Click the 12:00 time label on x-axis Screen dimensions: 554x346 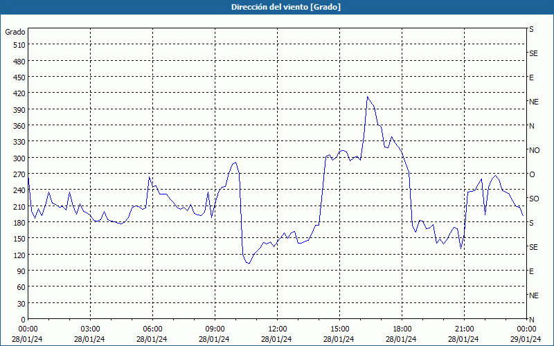[x=278, y=329]
